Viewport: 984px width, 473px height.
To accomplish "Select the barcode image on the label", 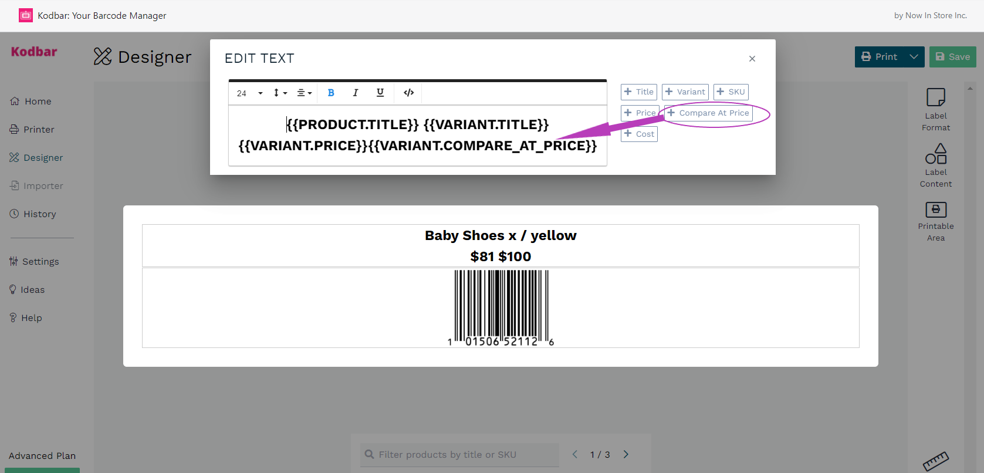I will 501,308.
